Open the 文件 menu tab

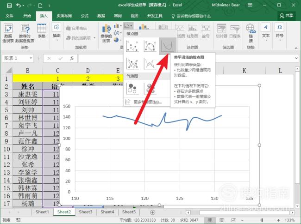click(x=9, y=16)
